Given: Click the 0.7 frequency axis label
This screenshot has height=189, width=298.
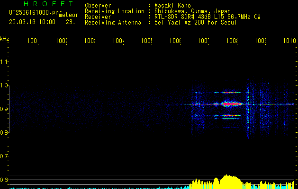Looking at the screenshot, I should (4, 156).
